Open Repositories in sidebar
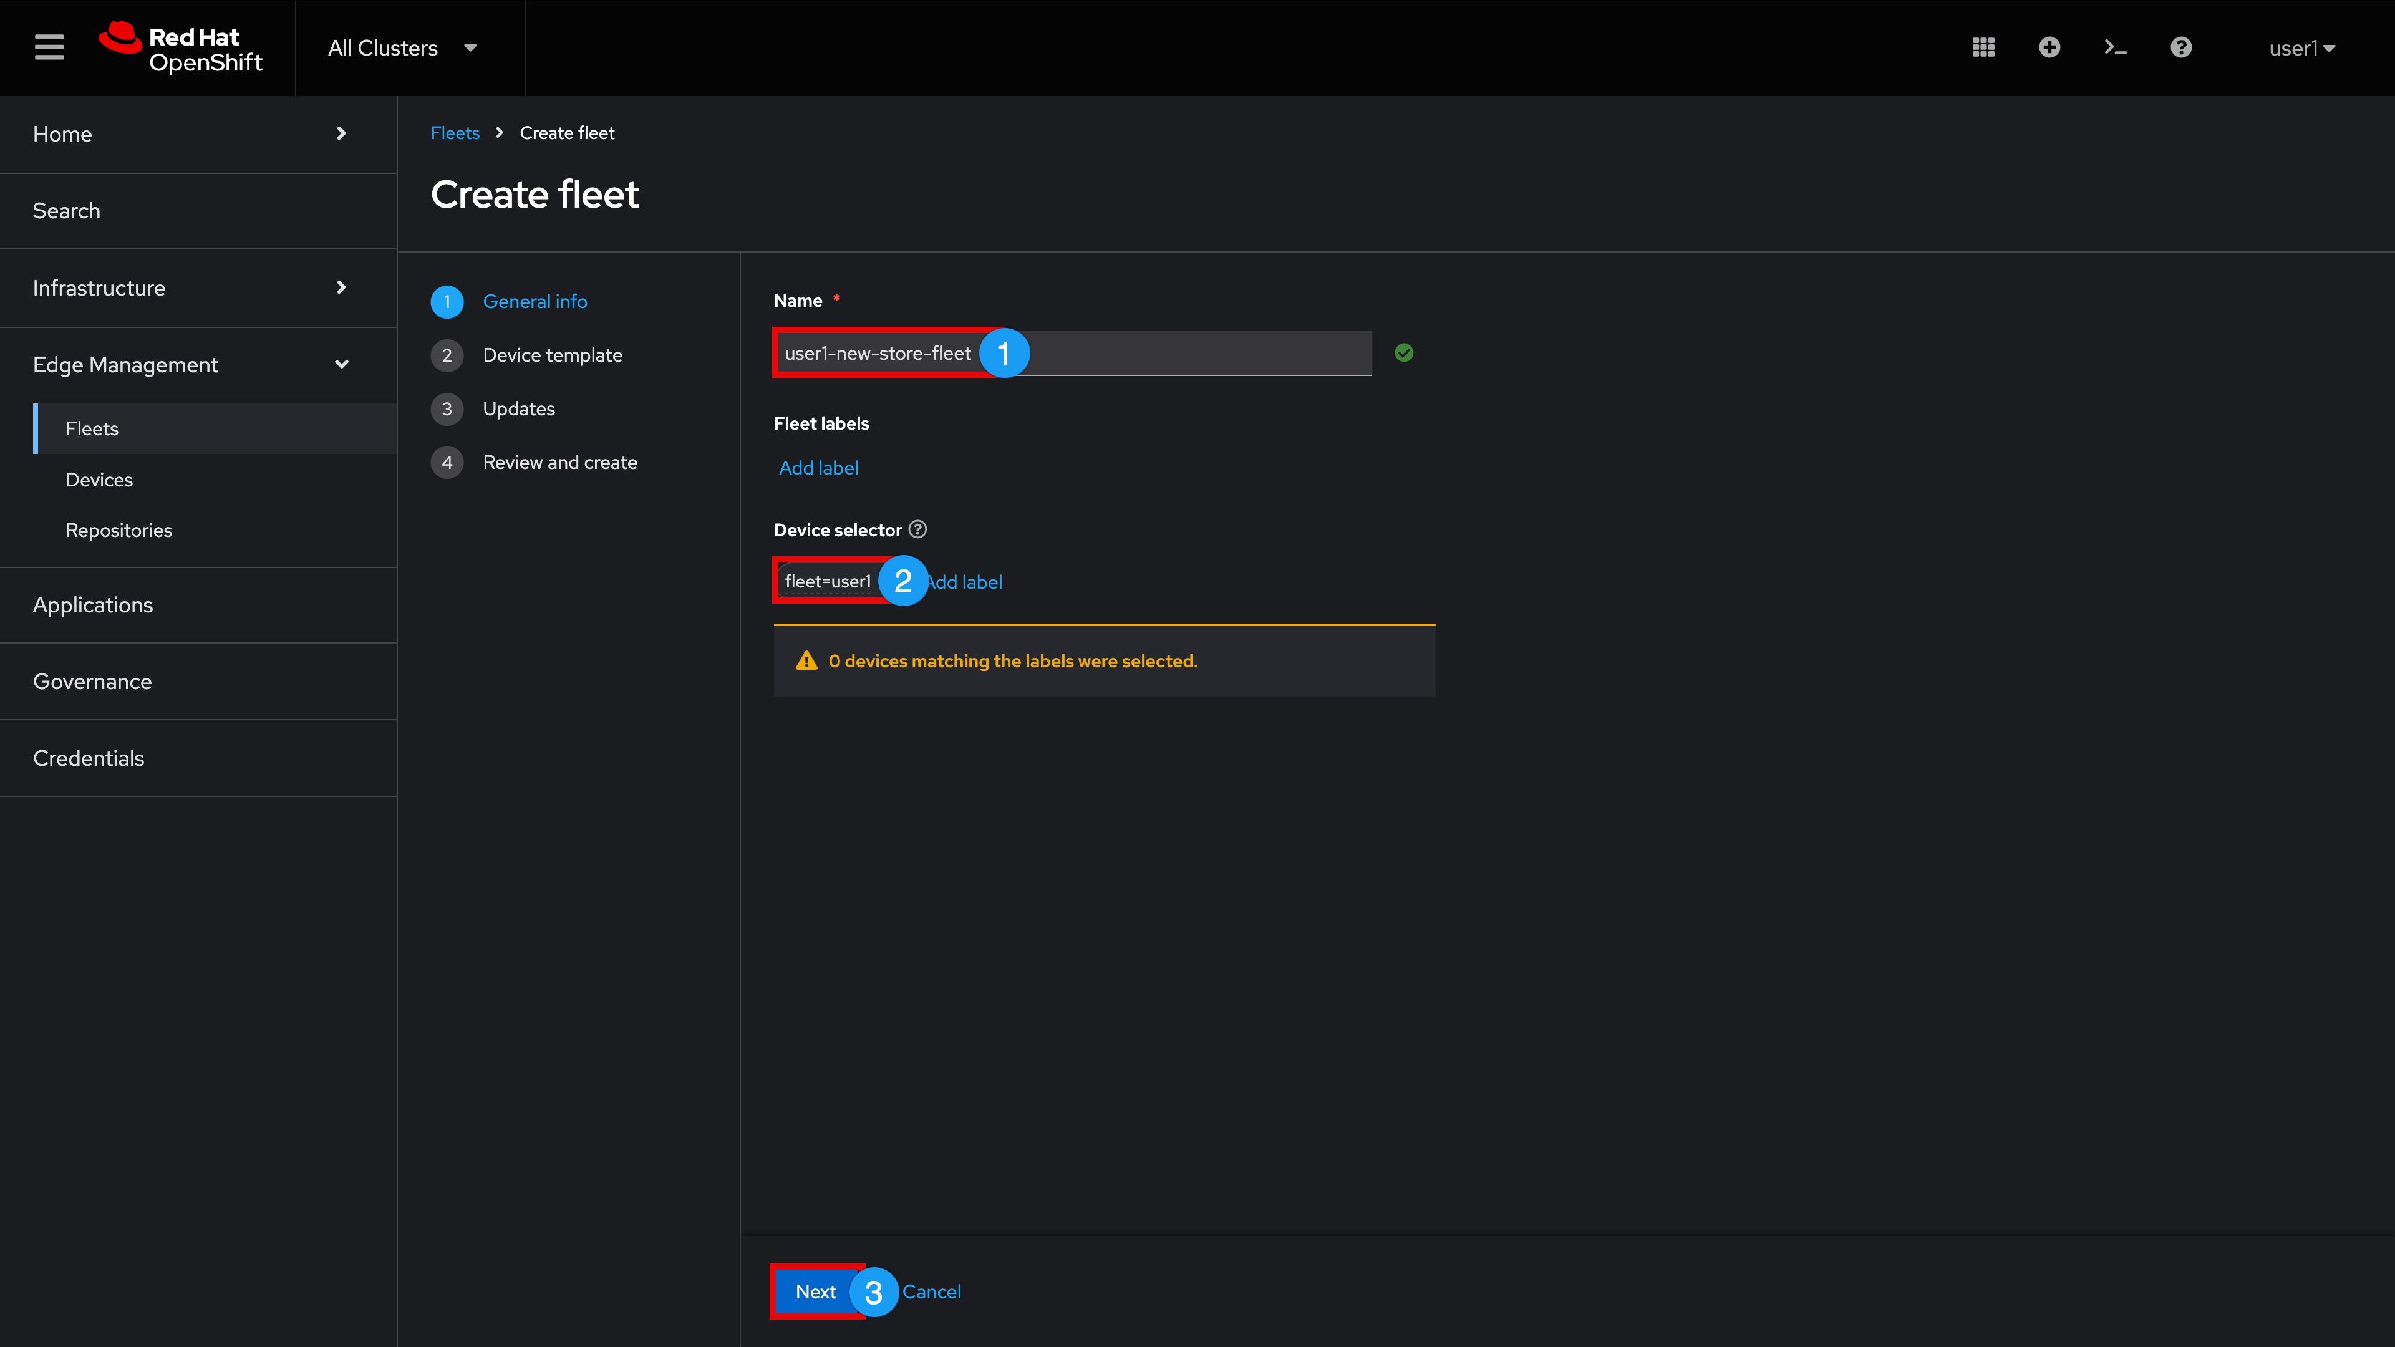2395x1347 pixels. [x=215, y=530]
